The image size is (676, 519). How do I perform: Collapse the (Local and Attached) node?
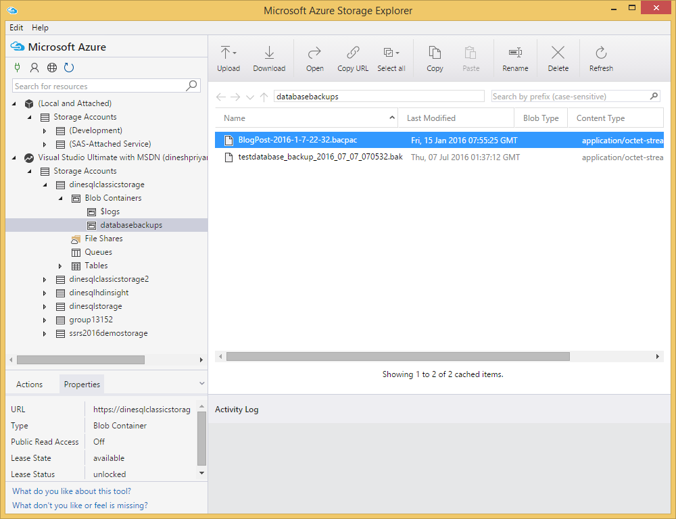pyautogui.click(x=14, y=103)
